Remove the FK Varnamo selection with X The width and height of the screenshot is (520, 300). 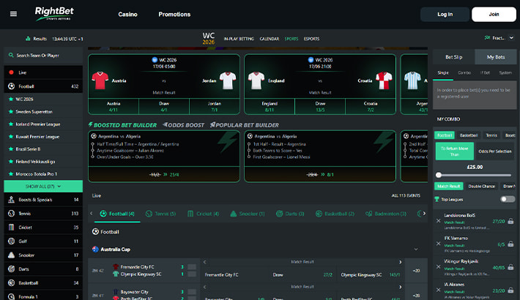(439, 244)
